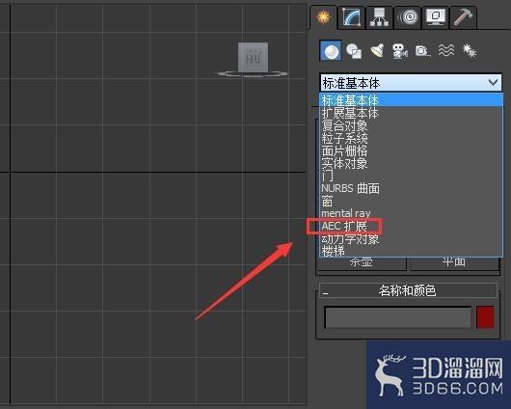This screenshot has height=409, width=511.
Task: Collapse the 名称和颜色 rollout
Action: [x=408, y=290]
